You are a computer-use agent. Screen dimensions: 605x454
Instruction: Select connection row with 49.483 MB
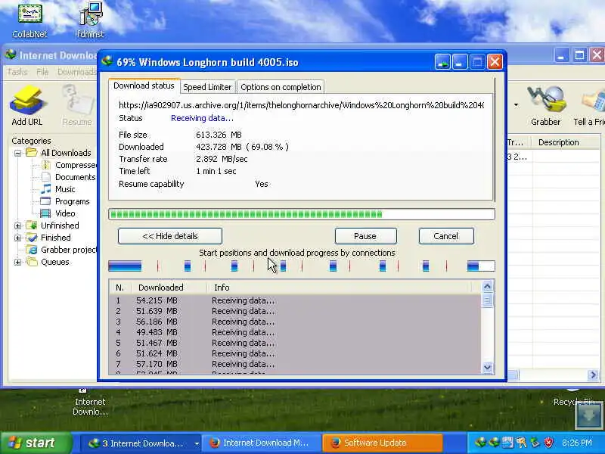coord(295,332)
